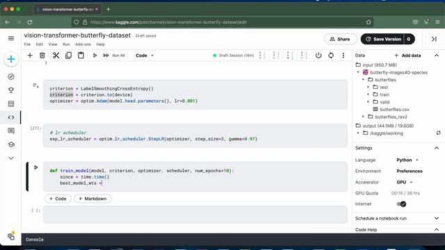Expand the train folder

[x=369, y=94]
